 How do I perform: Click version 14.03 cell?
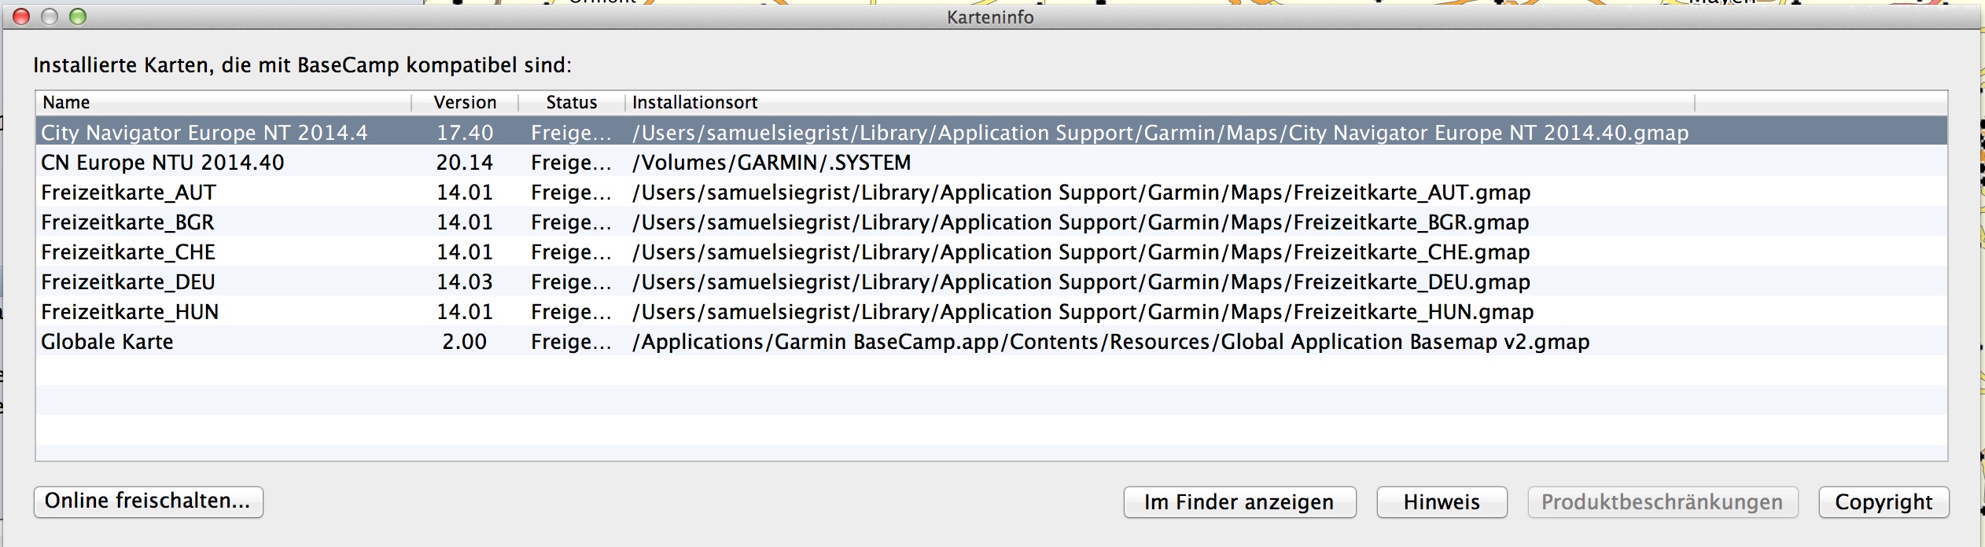click(x=465, y=282)
